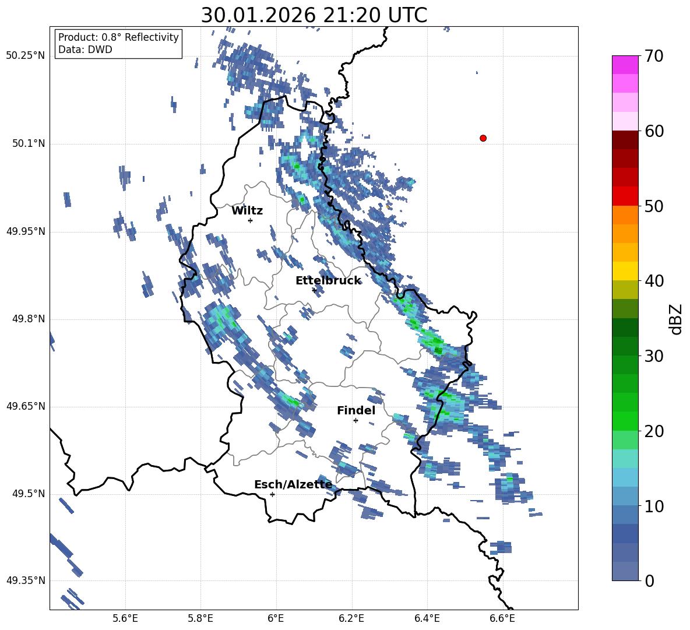Click the dark red swatch just below 60 dBZ
This screenshot has height=630, width=690.
625,140
